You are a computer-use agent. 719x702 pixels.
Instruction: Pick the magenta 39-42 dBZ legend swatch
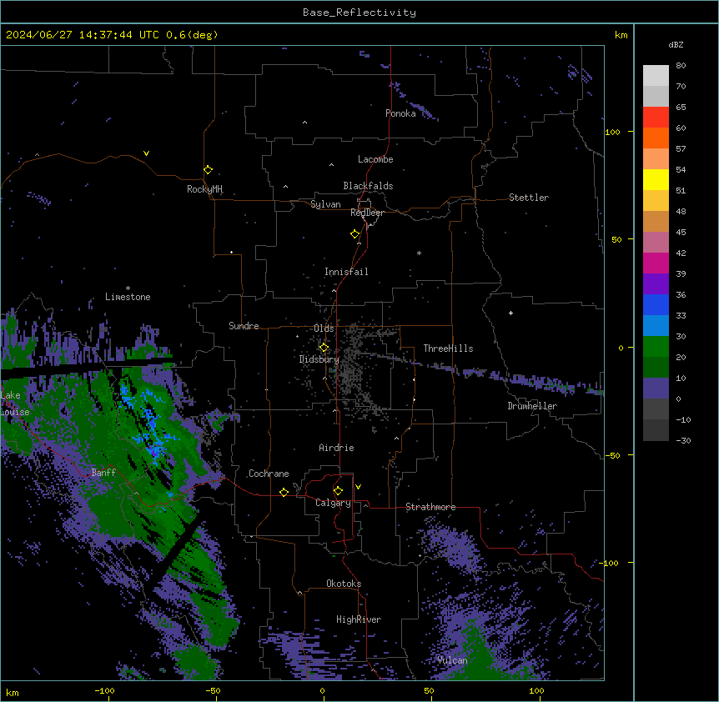(656, 263)
